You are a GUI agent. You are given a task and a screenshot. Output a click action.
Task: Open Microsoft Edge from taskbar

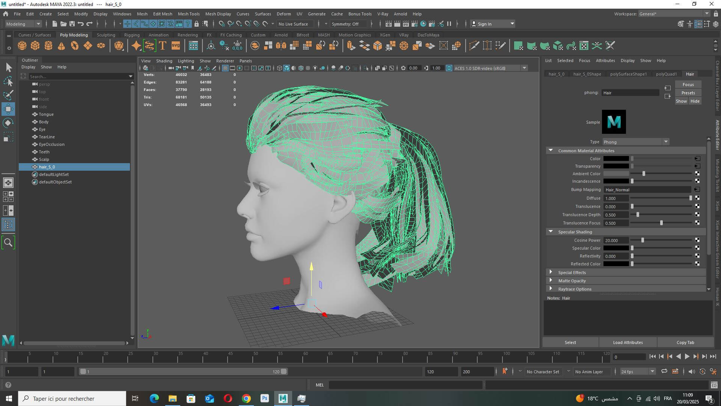[154, 398]
